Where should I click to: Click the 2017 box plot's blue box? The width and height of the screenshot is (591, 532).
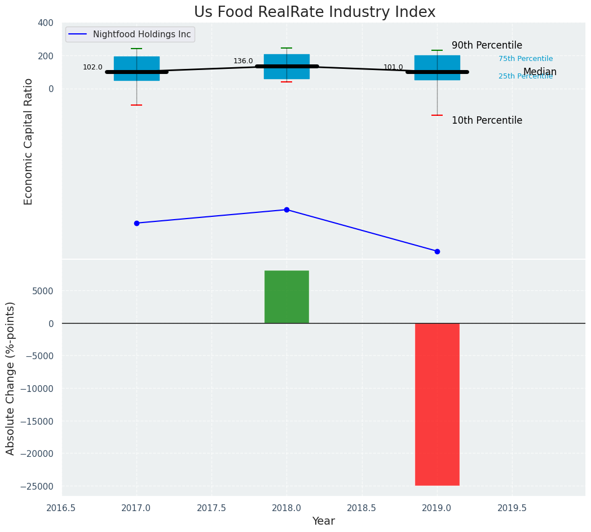(x=136, y=63)
